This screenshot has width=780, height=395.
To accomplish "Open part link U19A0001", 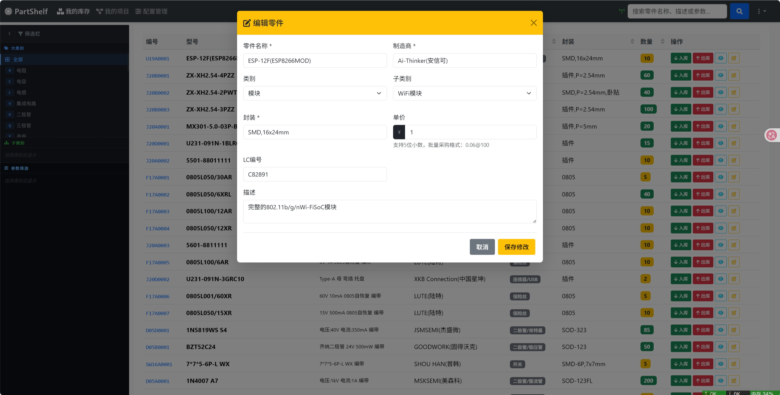I will click(158, 59).
